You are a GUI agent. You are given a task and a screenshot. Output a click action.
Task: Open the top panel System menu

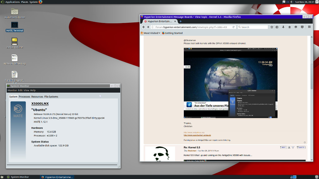click(34, 2)
